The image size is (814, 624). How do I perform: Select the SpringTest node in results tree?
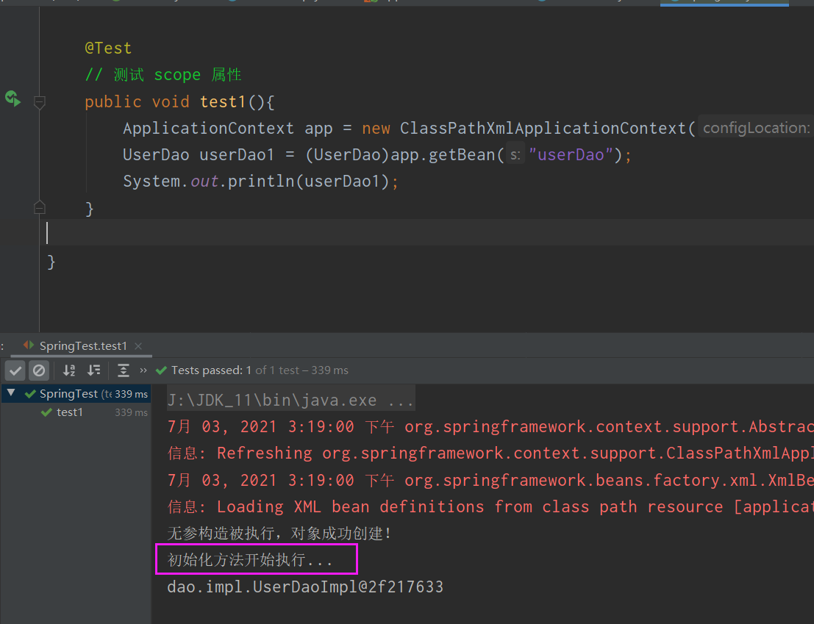coord(76,394)
